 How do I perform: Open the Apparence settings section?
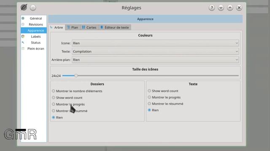(34, 31)
